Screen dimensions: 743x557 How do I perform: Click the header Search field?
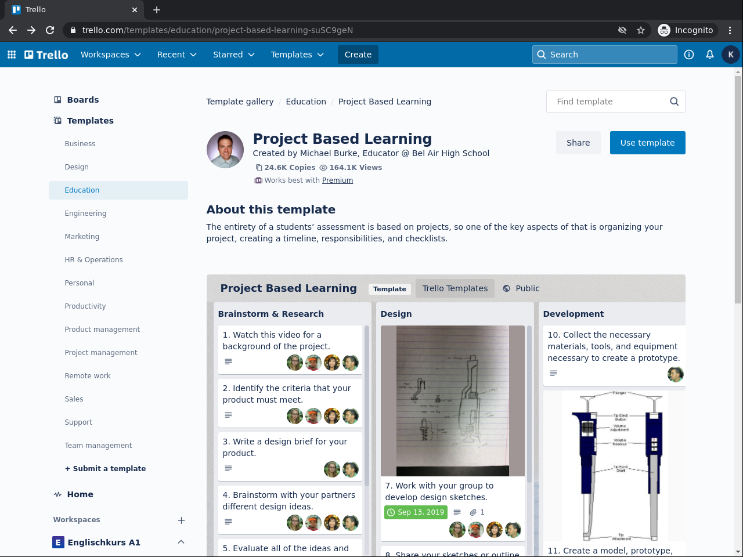pos(605,55)
